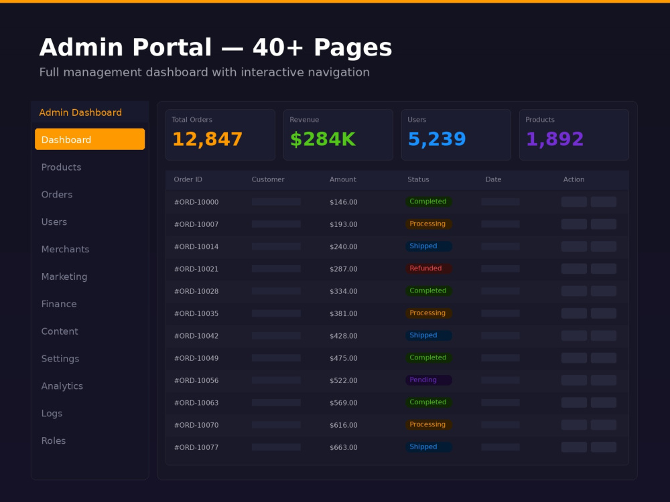Click second action button for #ORD-10056
The height and width of the screenshot is (502, 670).
coord(604,380)
